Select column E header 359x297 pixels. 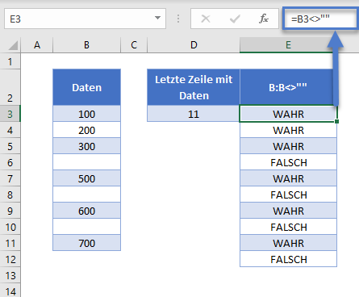pos(288,45)
